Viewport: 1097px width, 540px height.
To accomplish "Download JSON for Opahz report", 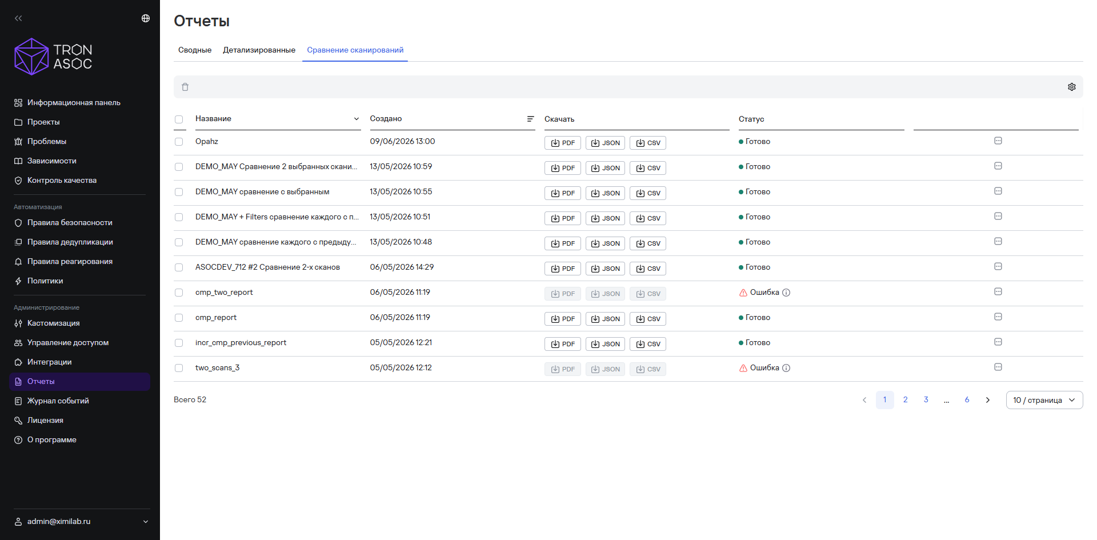I will coord(605,143).
